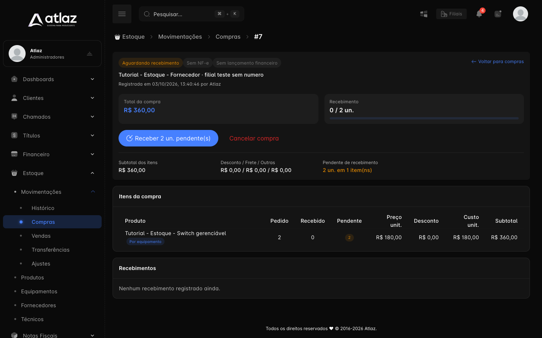Open Transferências in the sidebar
The height and width of the screenshot is (338, 542).
coord(50,250)
